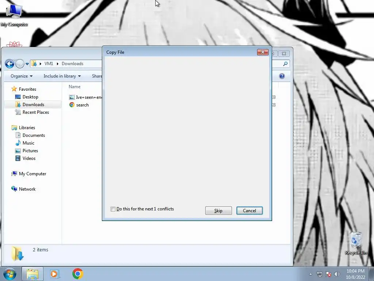Open the Include in library menu
The height and width of the screenshot is (281, 374).
click(x=62, y=76)
